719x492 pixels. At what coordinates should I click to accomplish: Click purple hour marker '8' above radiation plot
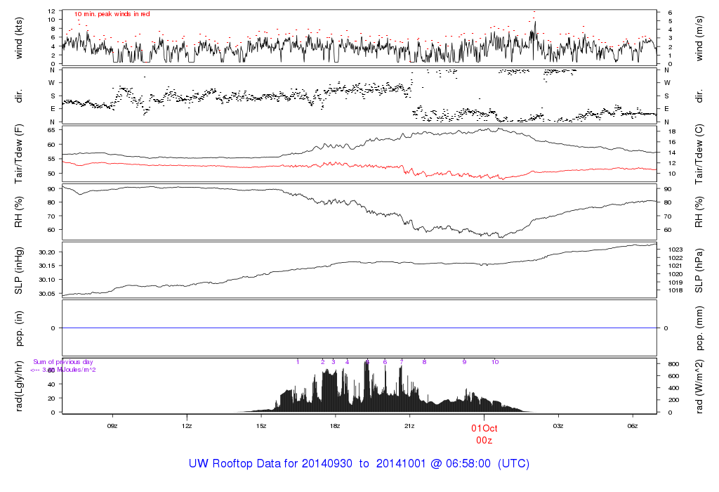pyautogui.click(x=425, y=362)
